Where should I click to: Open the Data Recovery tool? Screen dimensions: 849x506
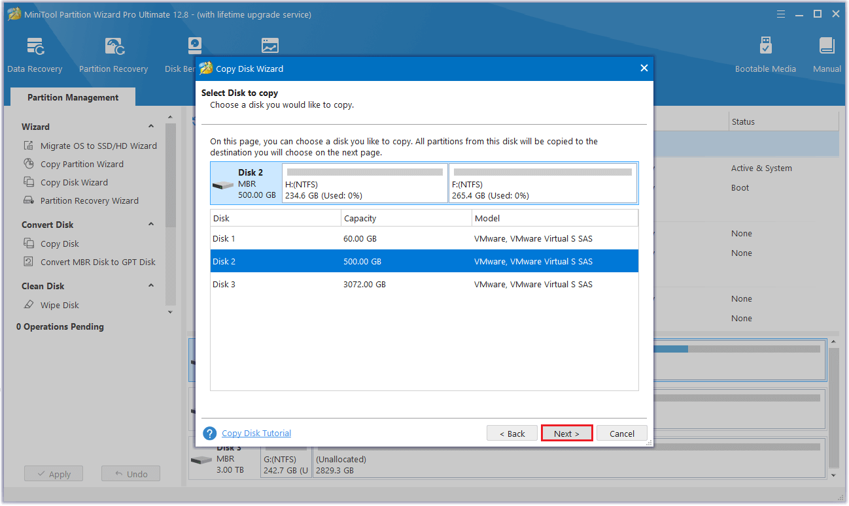35,55
